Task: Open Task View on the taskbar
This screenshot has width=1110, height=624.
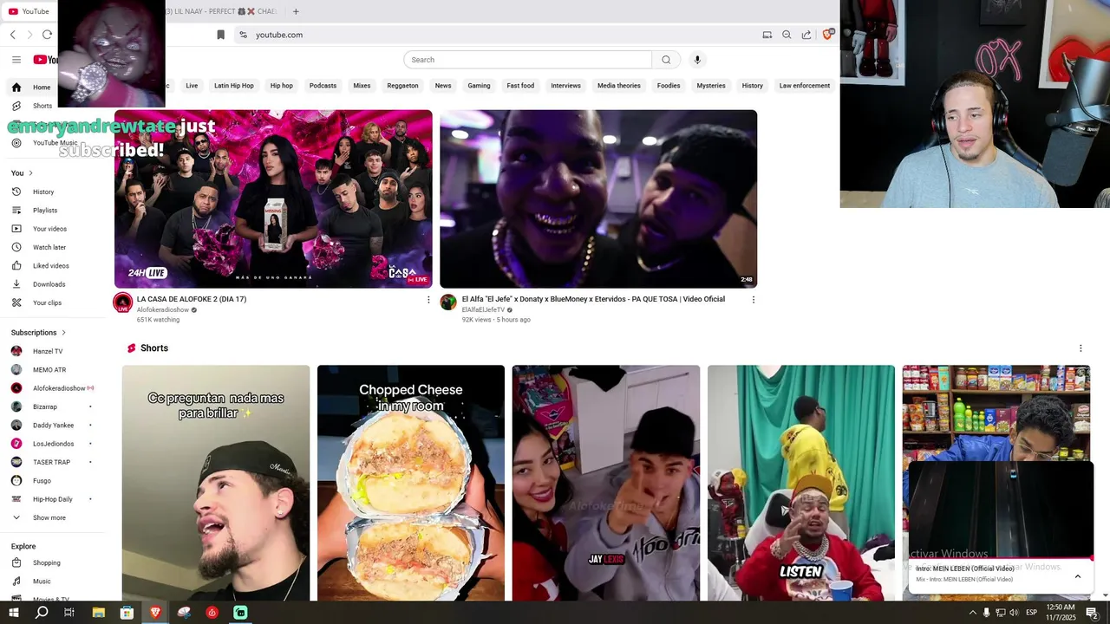Action: point(69,613)
